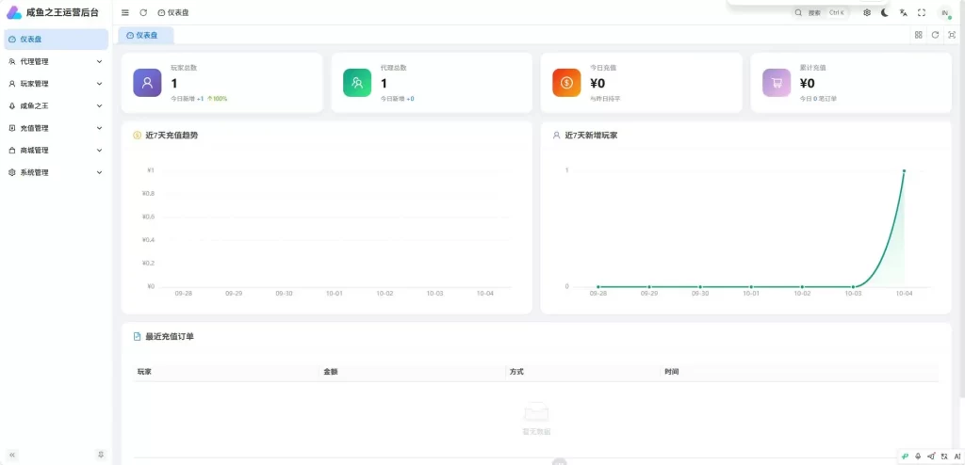Reload the current tab with tab-bar refresh icon
The image size is (965, 465).
pyautogui.click(x=935, y=35)
